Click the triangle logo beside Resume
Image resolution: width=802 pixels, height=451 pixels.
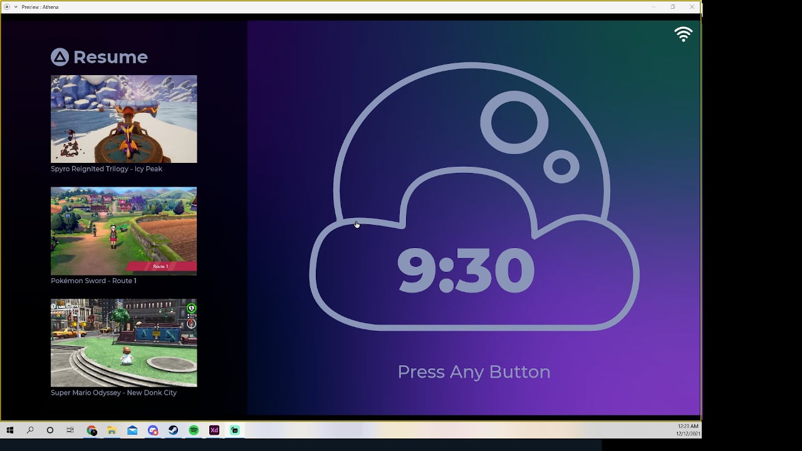(60, 57)
